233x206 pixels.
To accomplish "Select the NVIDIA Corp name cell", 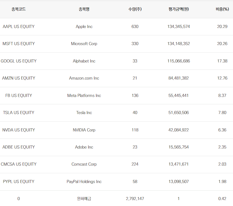I will [84, 130].
